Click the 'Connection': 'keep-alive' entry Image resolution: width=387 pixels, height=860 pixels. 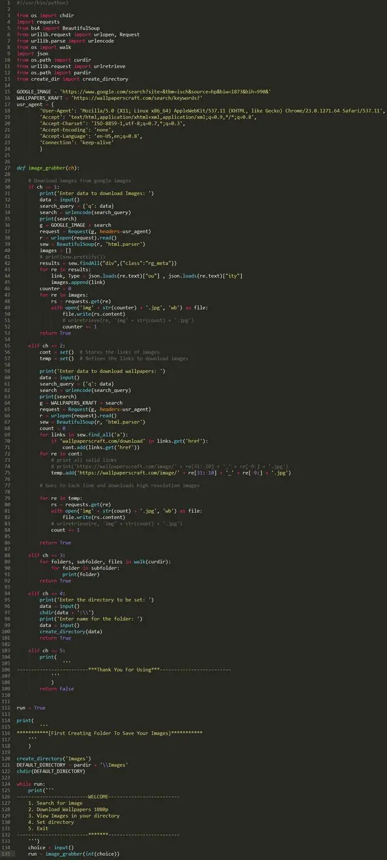click(x=77, y=142)
